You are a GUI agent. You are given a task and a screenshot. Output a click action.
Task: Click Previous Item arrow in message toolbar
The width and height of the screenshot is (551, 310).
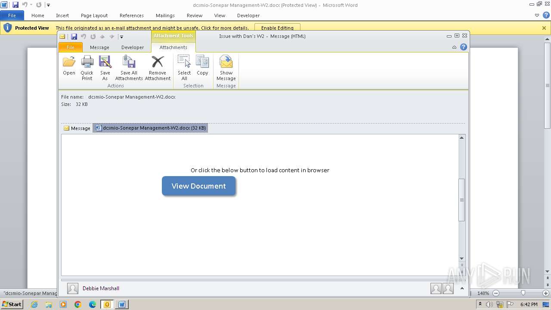click(102, 37)
